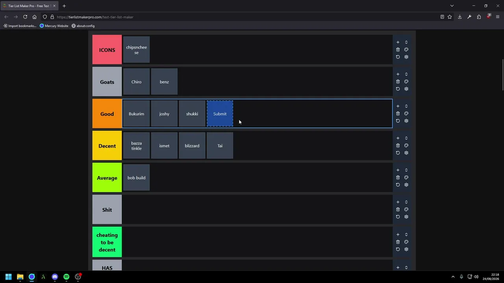Open the browser tab list dropdown arrow
504x283 pixels.
[452, 6]
